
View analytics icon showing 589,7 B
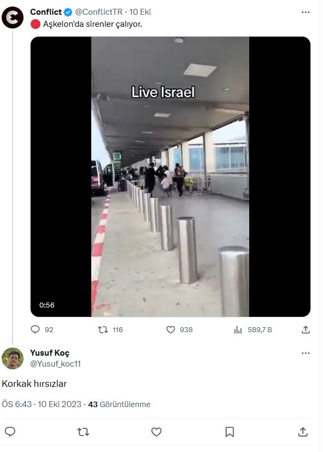pyautogui.click(x=238, y=329)
